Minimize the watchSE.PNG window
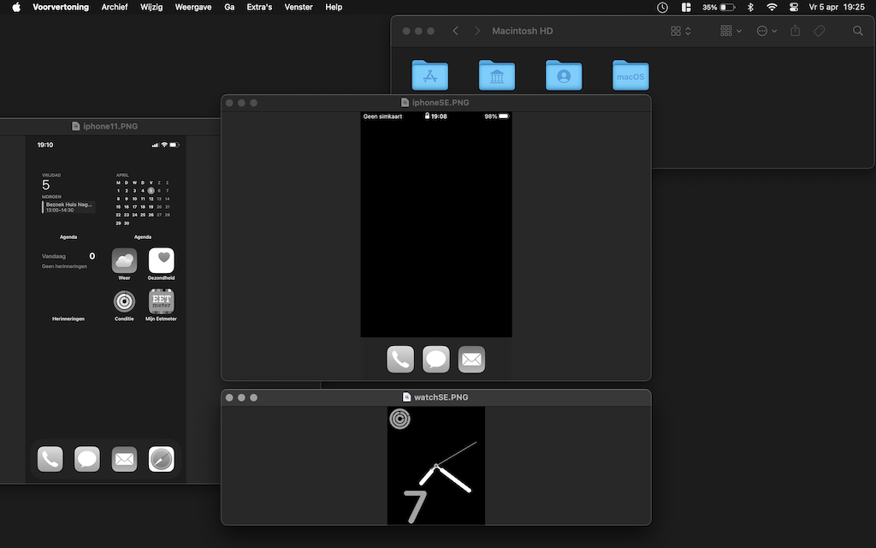This screenshot has width=876, height=548. coord(241,397)
